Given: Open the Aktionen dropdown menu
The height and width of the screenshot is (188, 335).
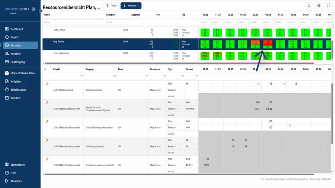Looking at the screenshot, I should pos(131,6).
